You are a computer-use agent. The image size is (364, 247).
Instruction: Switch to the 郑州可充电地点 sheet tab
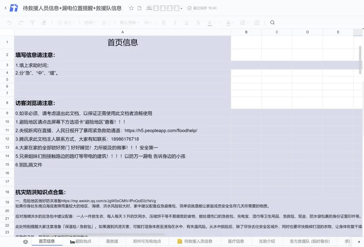[147, 241]
